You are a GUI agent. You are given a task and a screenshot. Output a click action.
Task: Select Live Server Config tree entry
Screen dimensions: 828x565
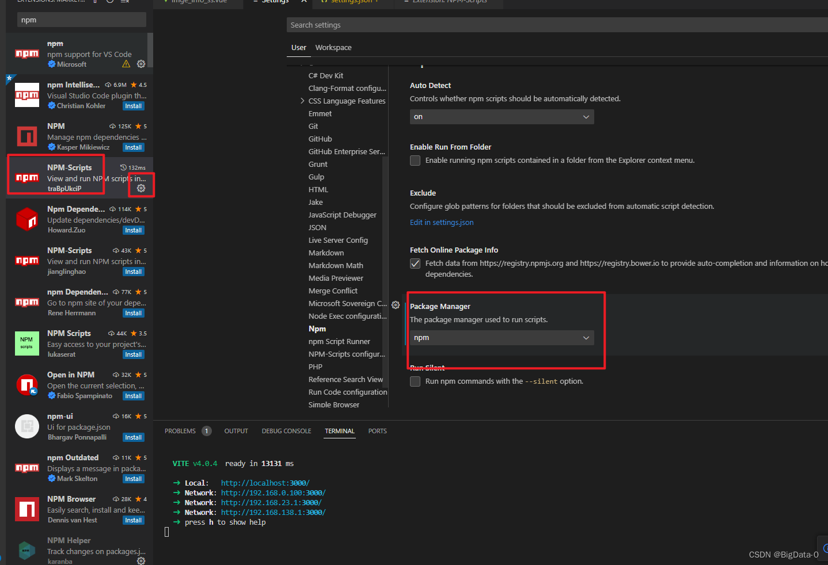[338, 240]
